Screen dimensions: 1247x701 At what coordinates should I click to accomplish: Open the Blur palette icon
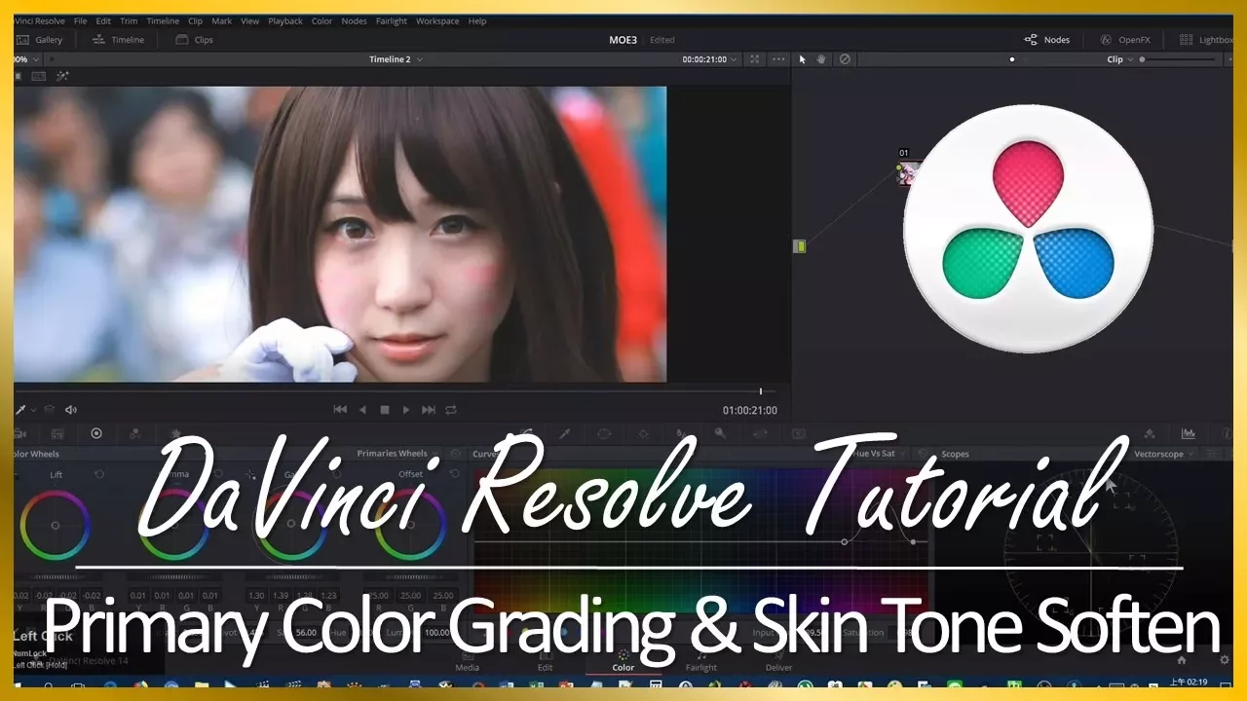tap(681, 433)
